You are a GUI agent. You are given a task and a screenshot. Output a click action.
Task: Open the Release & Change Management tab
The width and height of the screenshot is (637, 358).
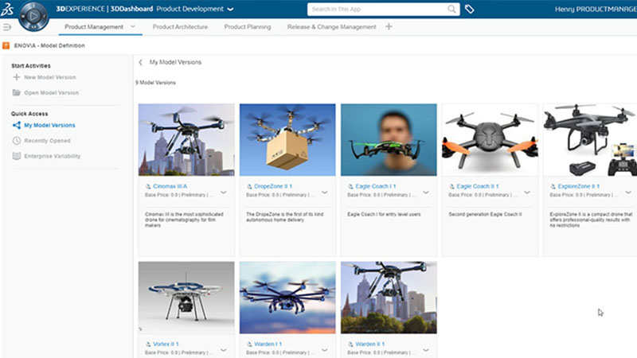tap(331, 27)
